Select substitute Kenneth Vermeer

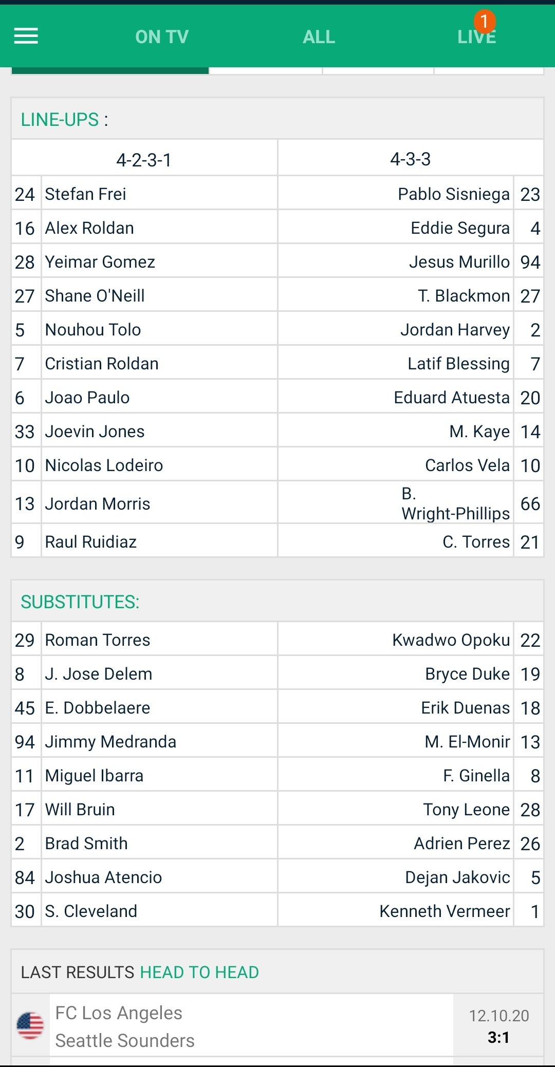click(445, 911)
